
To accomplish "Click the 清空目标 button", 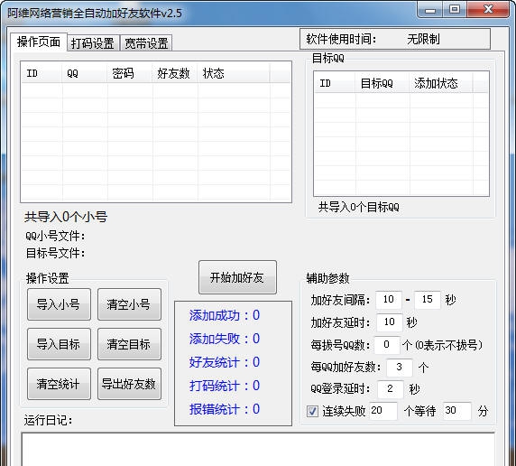I will click(129, 344).
